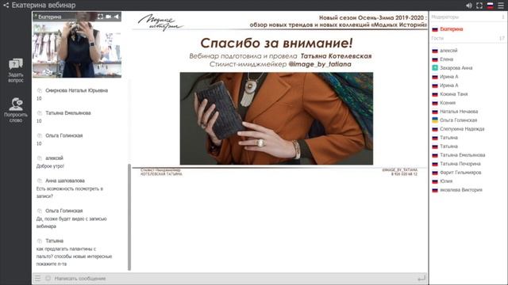Collapse the Модераторы section header

point(468,17)
